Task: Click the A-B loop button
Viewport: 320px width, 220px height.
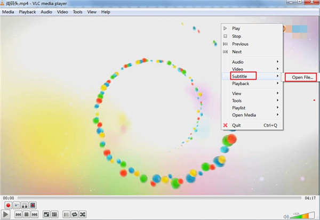Action: click(25, 205)
